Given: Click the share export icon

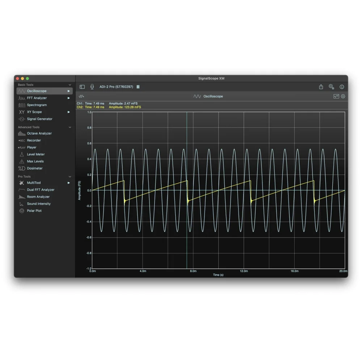Looking at the screenshot, I should click(321, 87).
